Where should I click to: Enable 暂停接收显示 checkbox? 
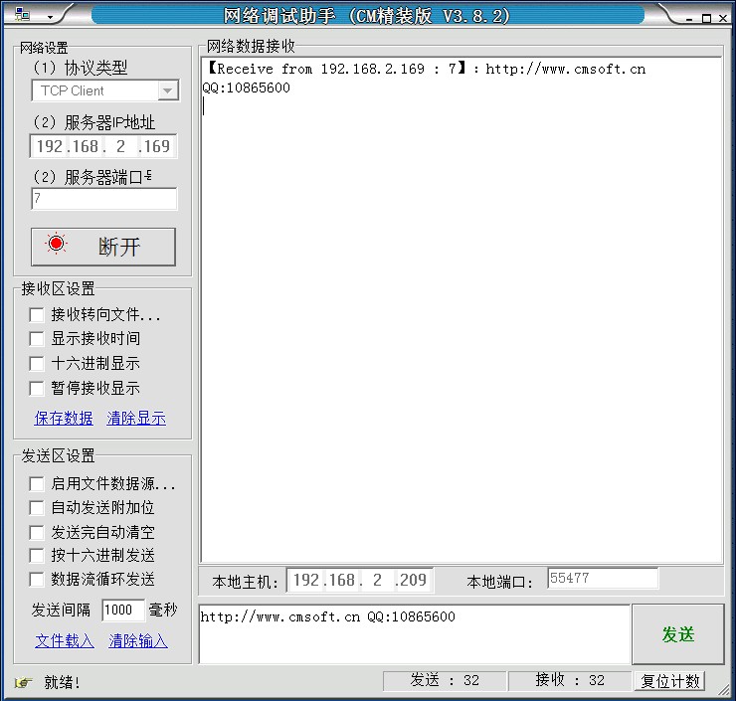click(37, 388)
